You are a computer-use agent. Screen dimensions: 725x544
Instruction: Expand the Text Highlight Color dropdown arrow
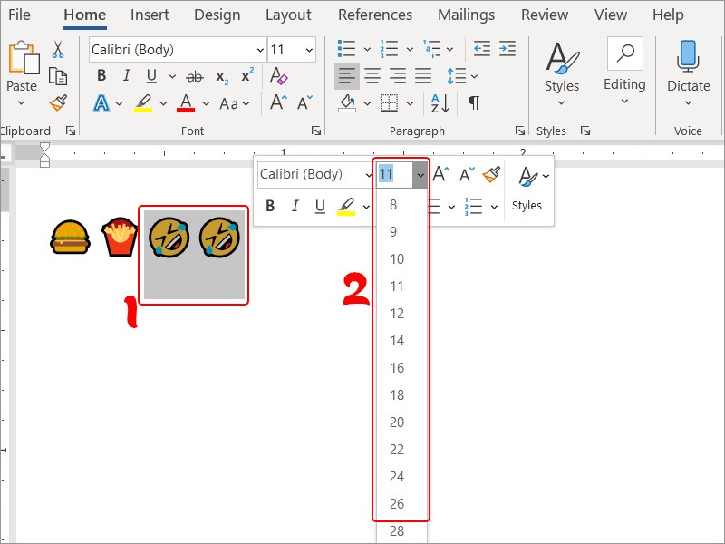(x=161, y=102)
